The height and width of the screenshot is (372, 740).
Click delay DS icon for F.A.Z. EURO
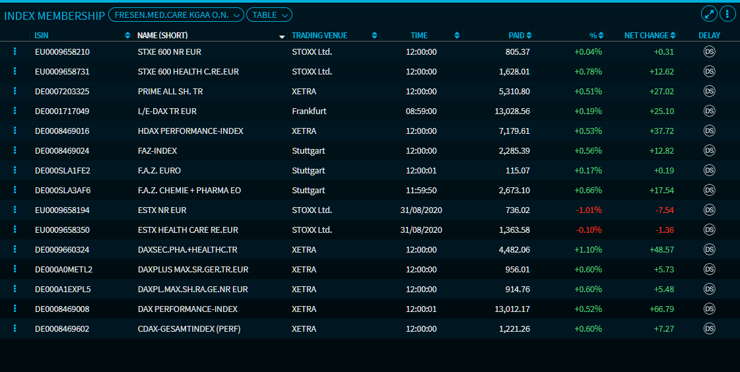pyautogui.click(x=710, y=170)
